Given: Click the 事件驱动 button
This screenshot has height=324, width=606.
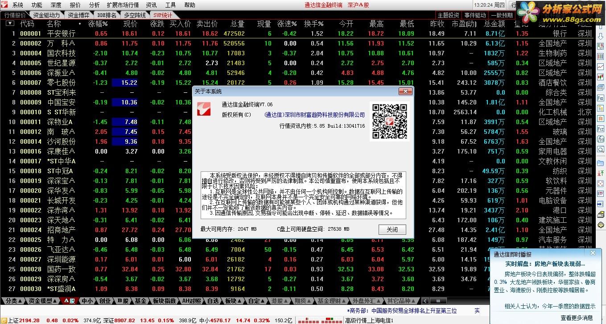Looking at the screenshot, I should 475,15.
